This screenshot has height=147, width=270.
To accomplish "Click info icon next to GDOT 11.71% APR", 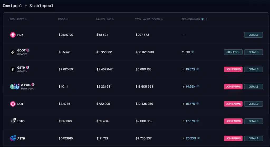I will point(193,52).
